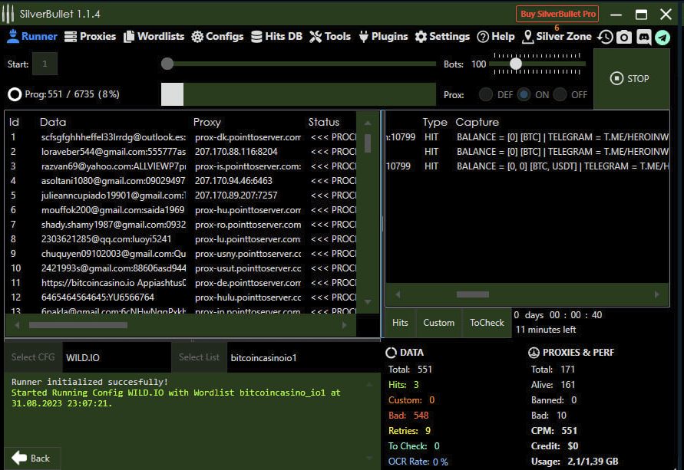Open the Discord icon link
The width and height of the screenshot is (684, 470).
click(643, 37)
